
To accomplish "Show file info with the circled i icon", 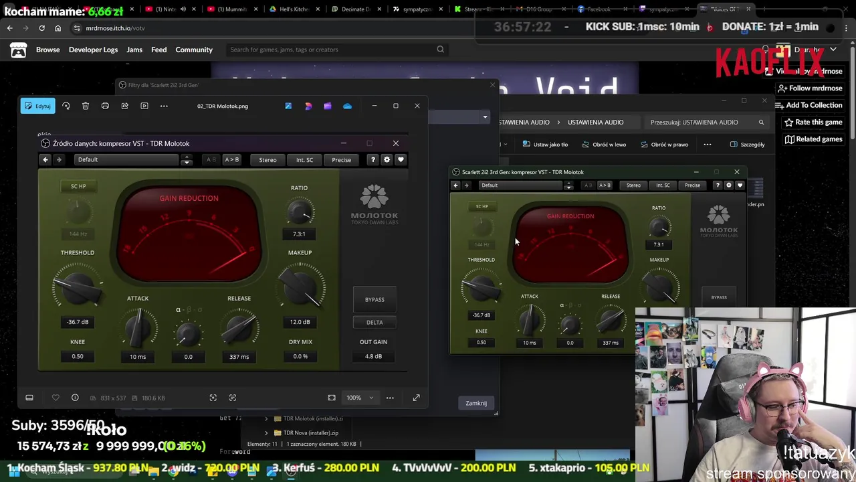I will (x=75, y=398).
